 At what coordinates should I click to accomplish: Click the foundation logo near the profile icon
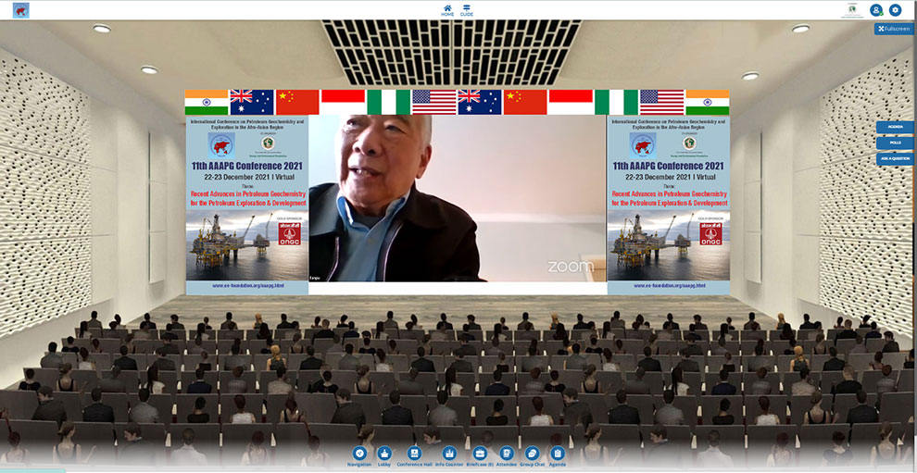pos(853,10)
